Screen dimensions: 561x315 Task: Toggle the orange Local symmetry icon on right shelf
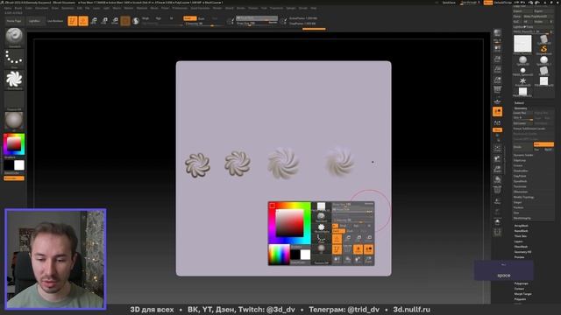(497, 112)
